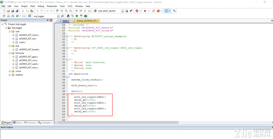Open the USE_MQTT_MUTEX search dropdown arrow
273x139 pixels.
coord(123,11)
